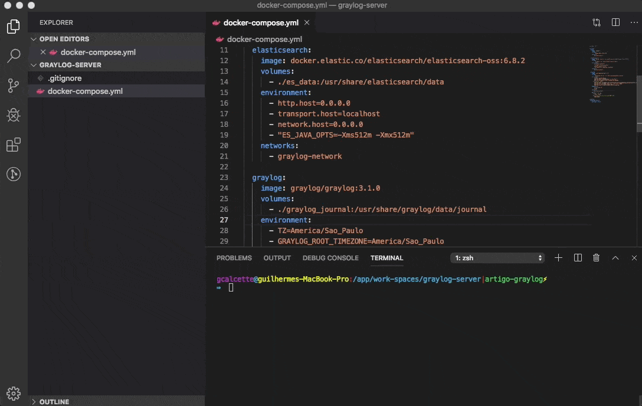This screenshot has width=642, height=406.
Task: Open the GitLens icon in activity bar
Action: (x=14, y=174)
